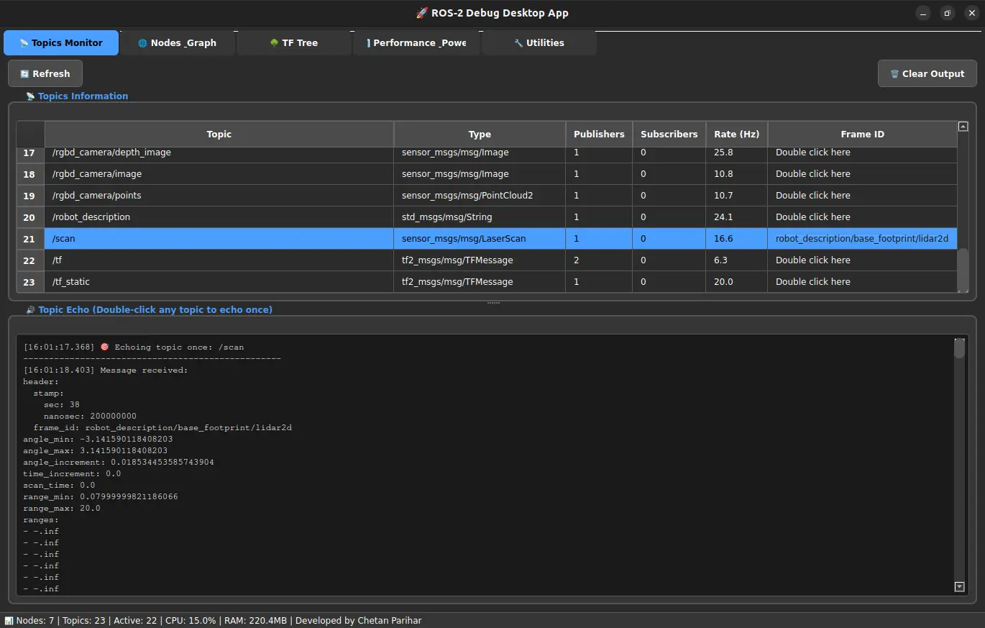
Task: Open the Nodes Graph tab
Action: pyautogui.click(x=178, y=43)
